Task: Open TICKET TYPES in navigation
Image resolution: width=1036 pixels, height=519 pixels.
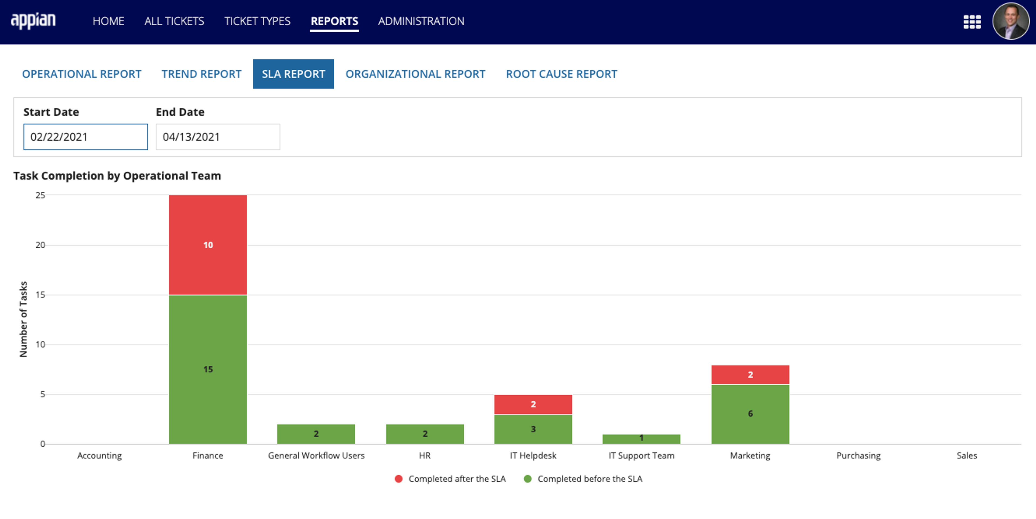Action: click(257, 21)
